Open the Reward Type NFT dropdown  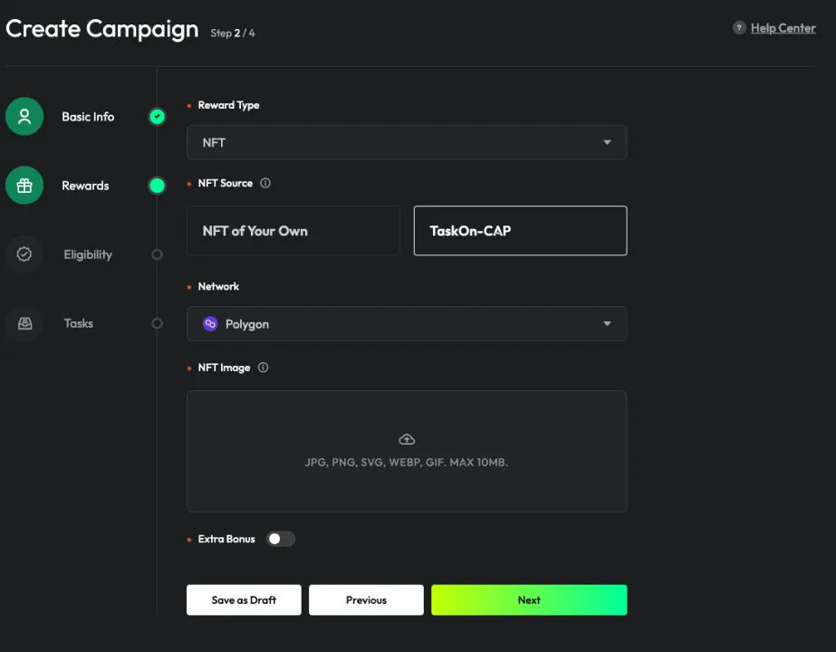click(x=407, y=142)
